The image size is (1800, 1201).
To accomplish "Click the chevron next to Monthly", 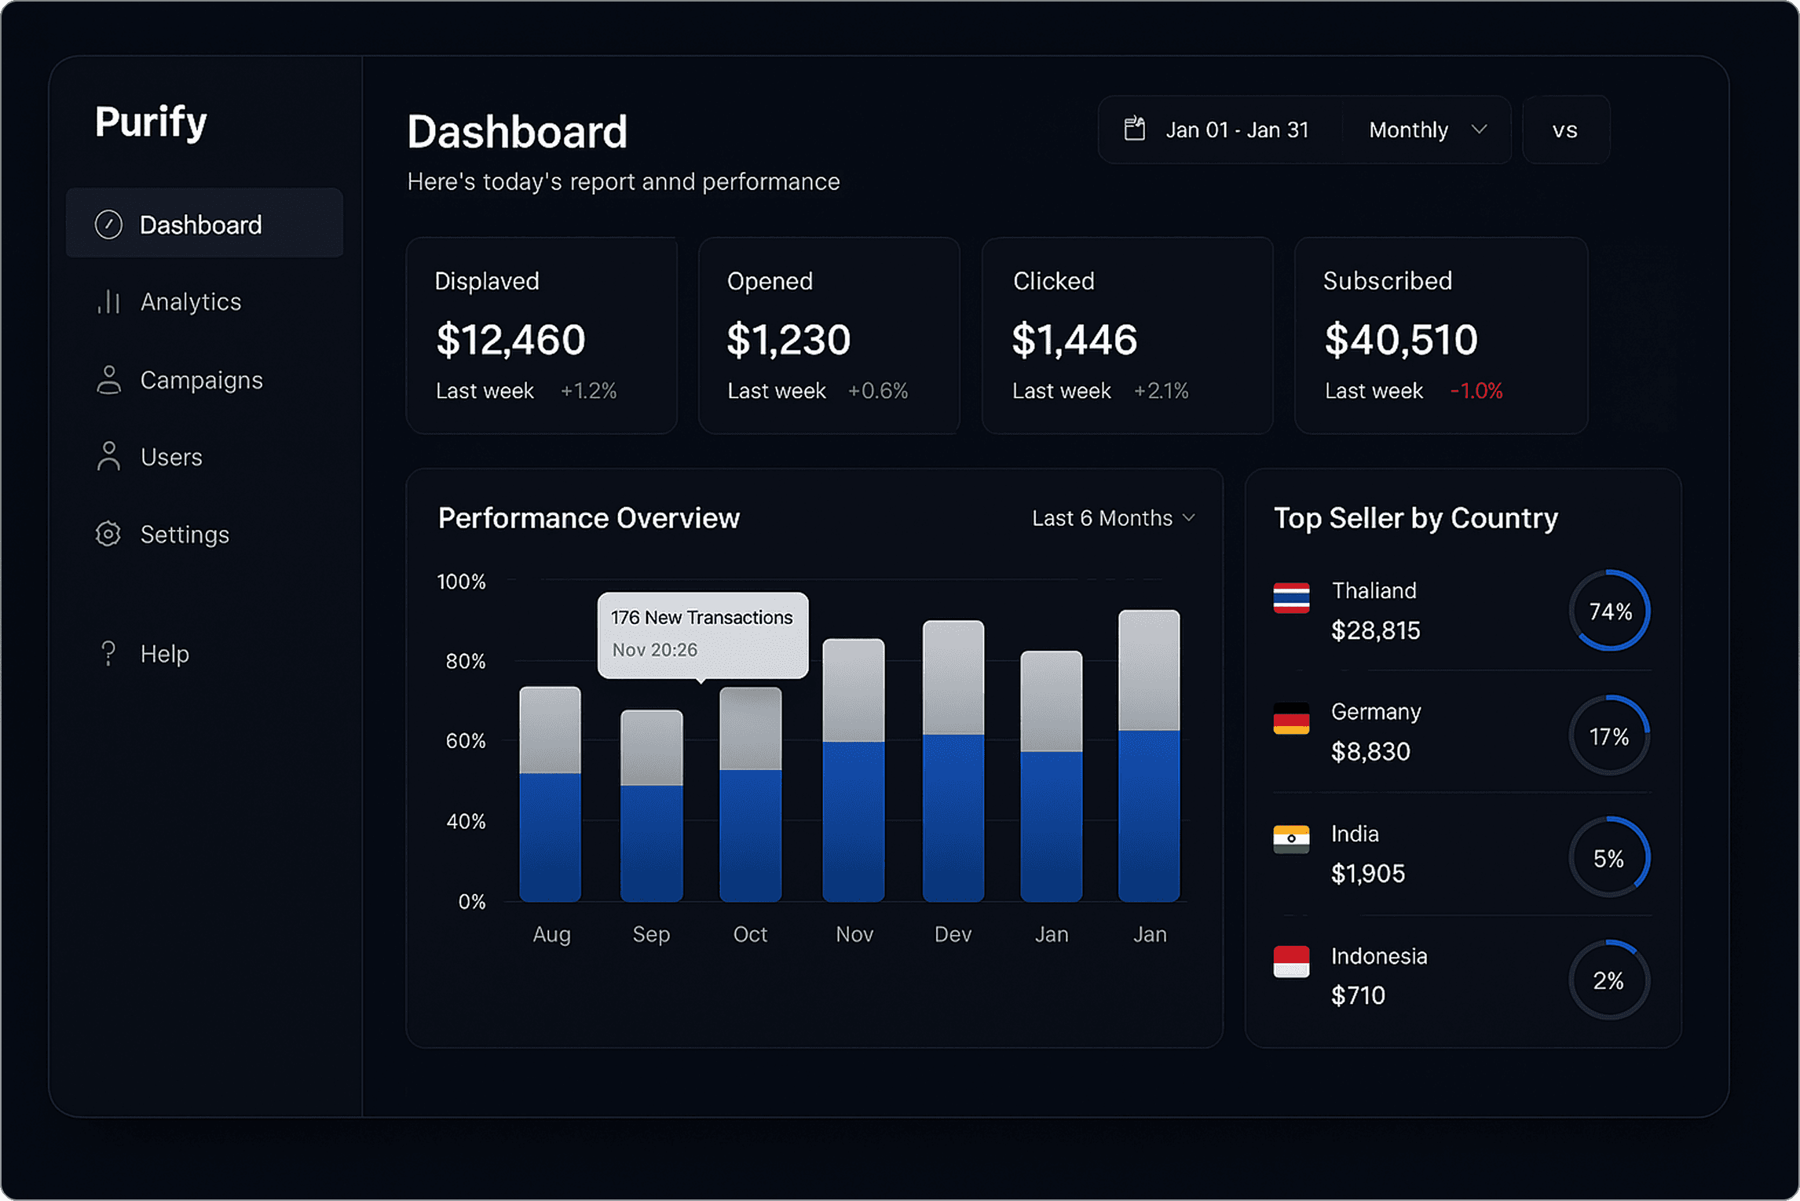I will click(x=1479, y=130).
